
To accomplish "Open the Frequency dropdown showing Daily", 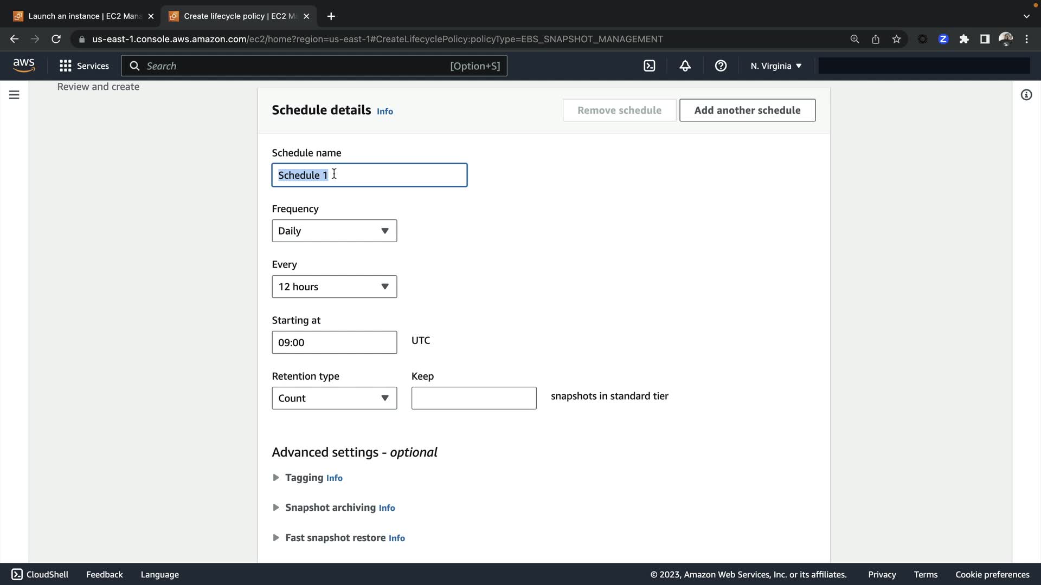I will [334, 231].
